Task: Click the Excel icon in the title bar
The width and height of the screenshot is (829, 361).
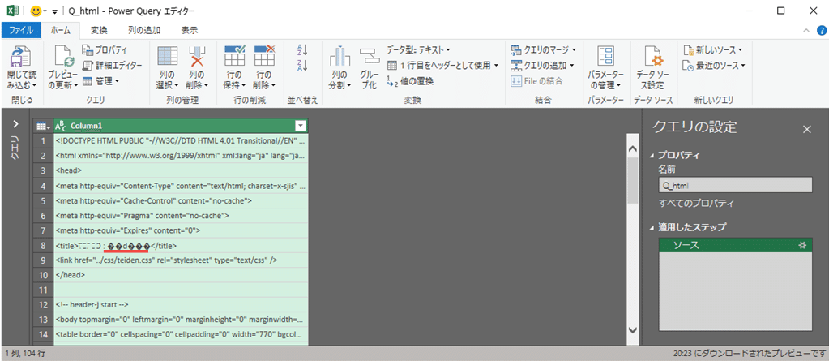Action: [13, 11]
